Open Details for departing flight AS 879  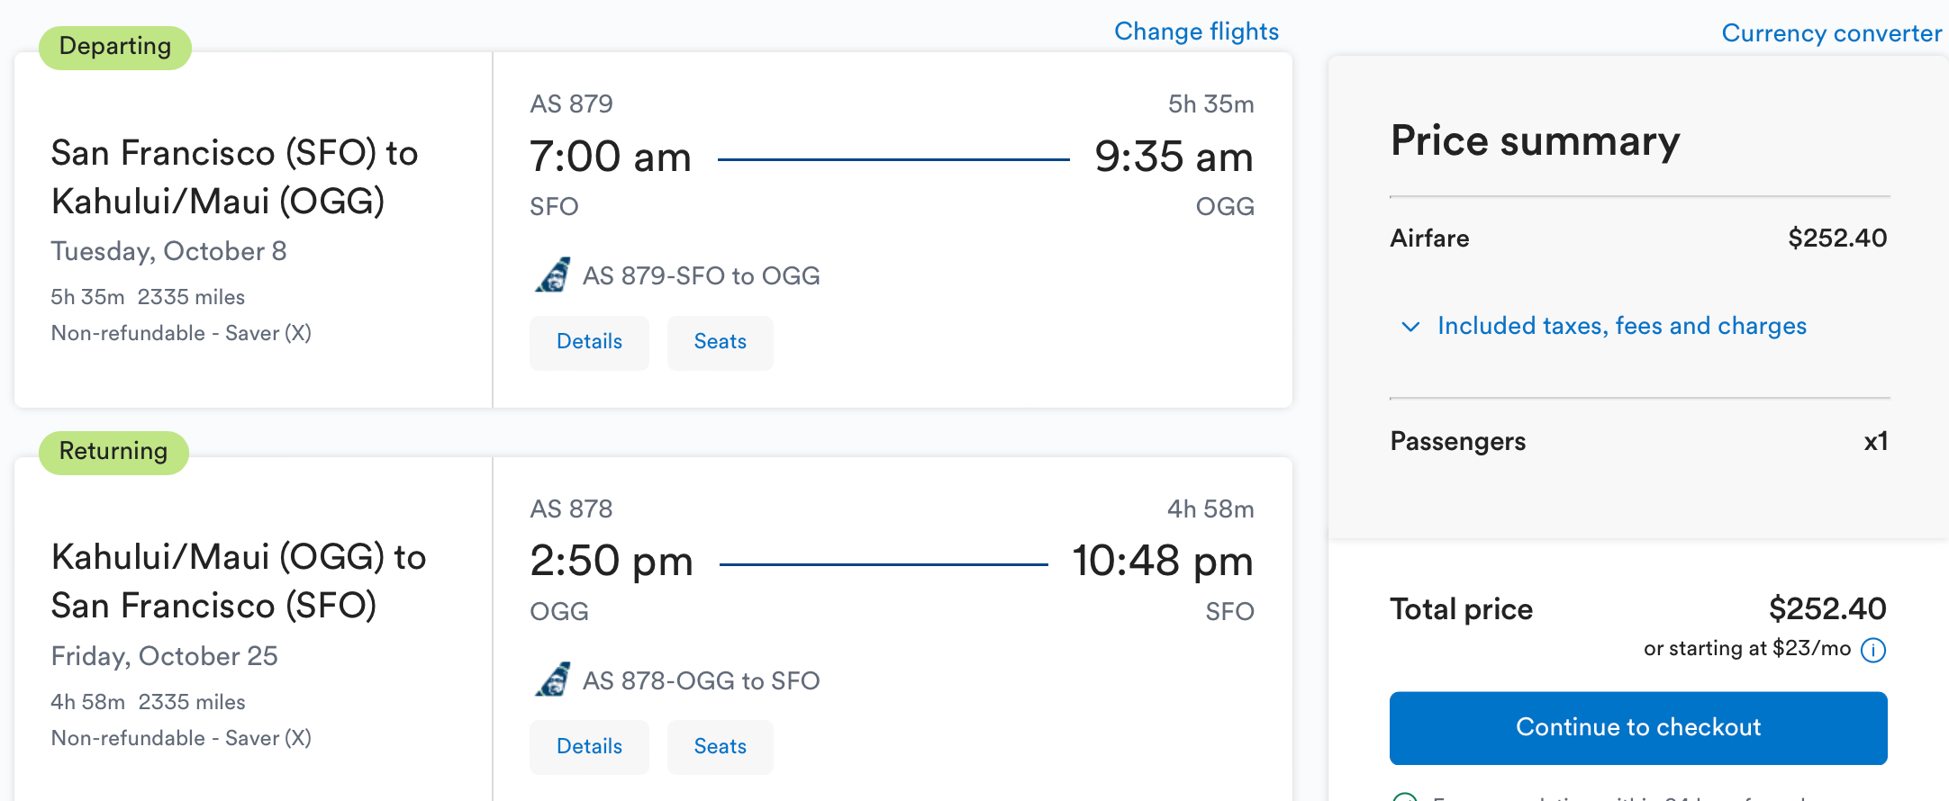[589, 342]
